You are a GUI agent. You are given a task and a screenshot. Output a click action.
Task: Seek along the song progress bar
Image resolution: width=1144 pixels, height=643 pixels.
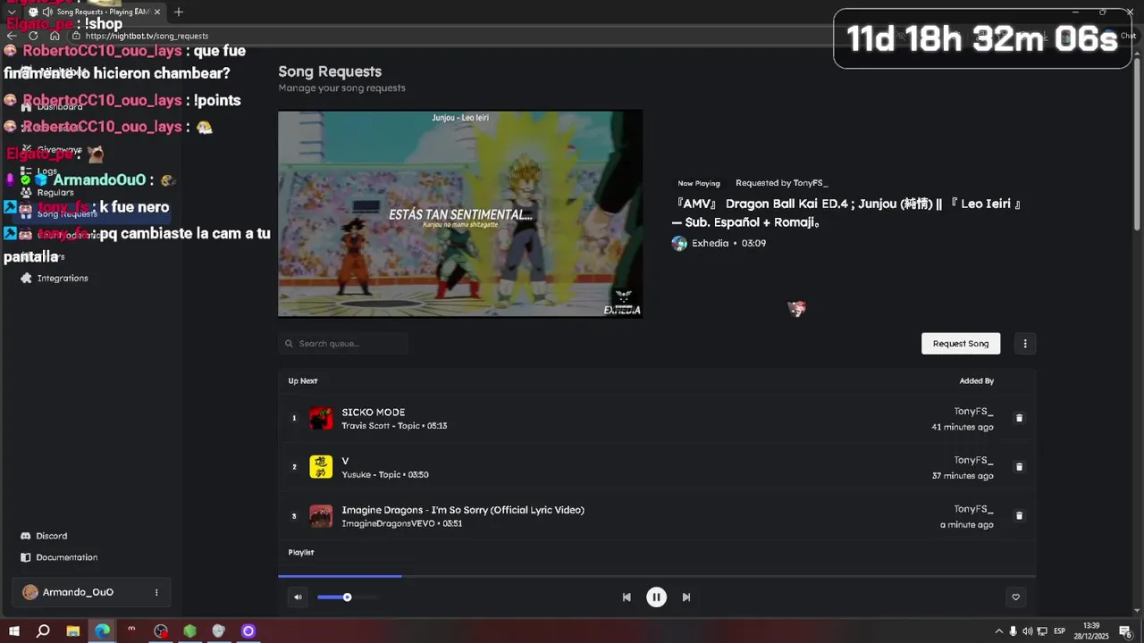[x=657, y=576]
